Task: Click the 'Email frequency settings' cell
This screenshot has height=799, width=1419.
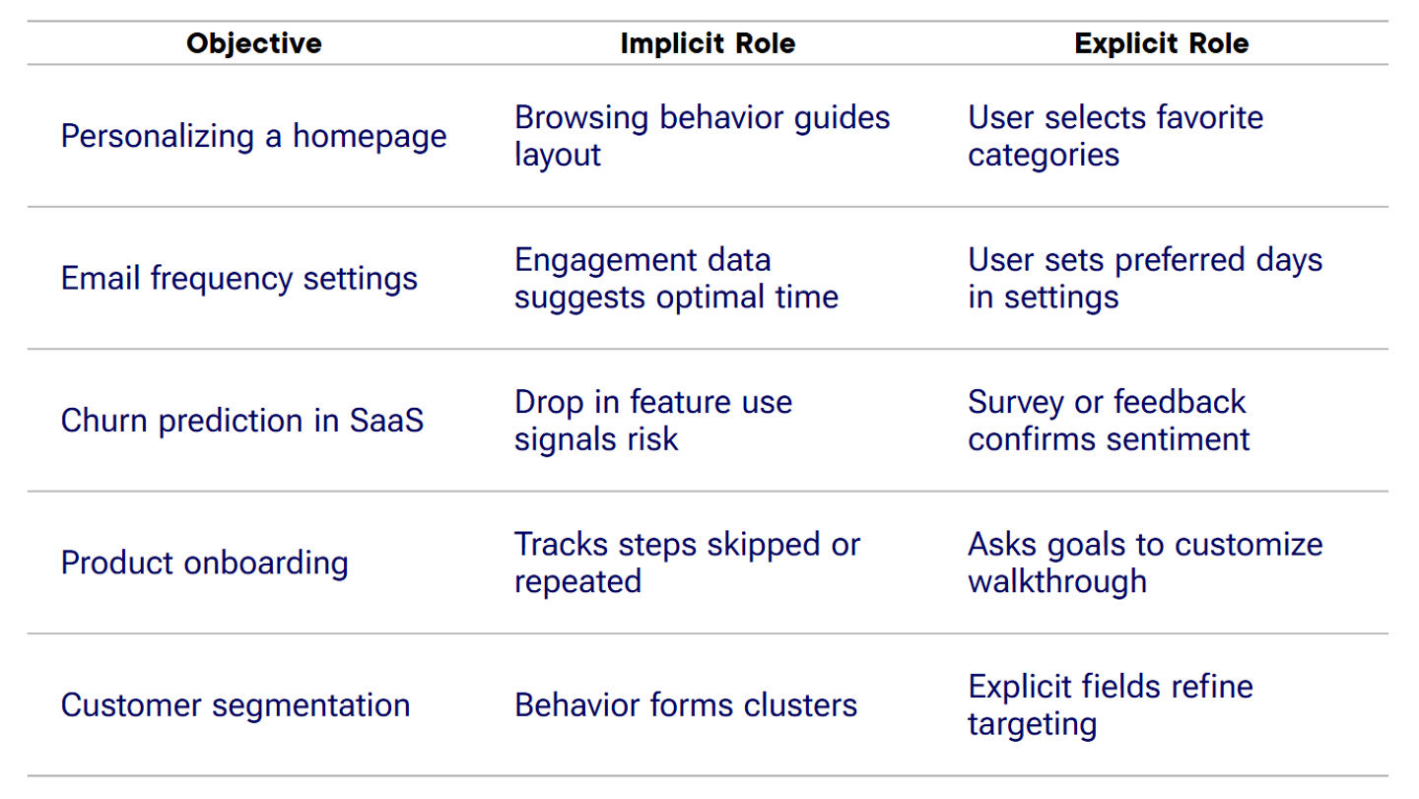Action: point(238,278)
